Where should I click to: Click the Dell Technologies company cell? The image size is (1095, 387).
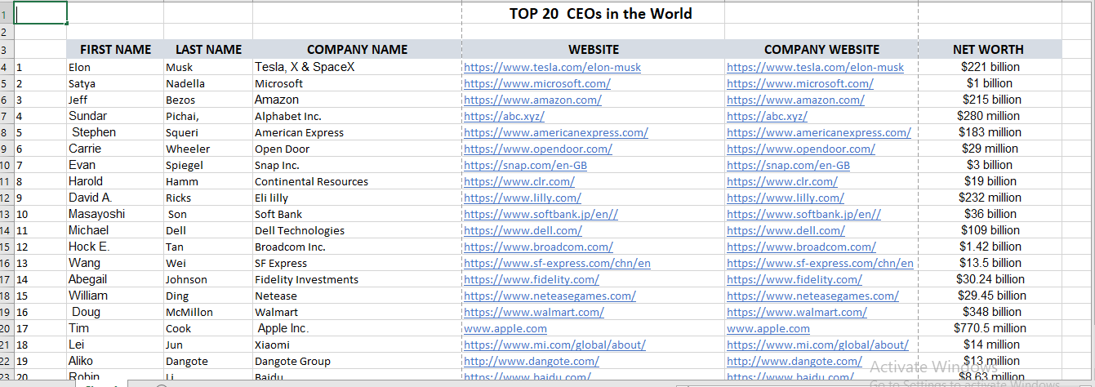point(357,230)
